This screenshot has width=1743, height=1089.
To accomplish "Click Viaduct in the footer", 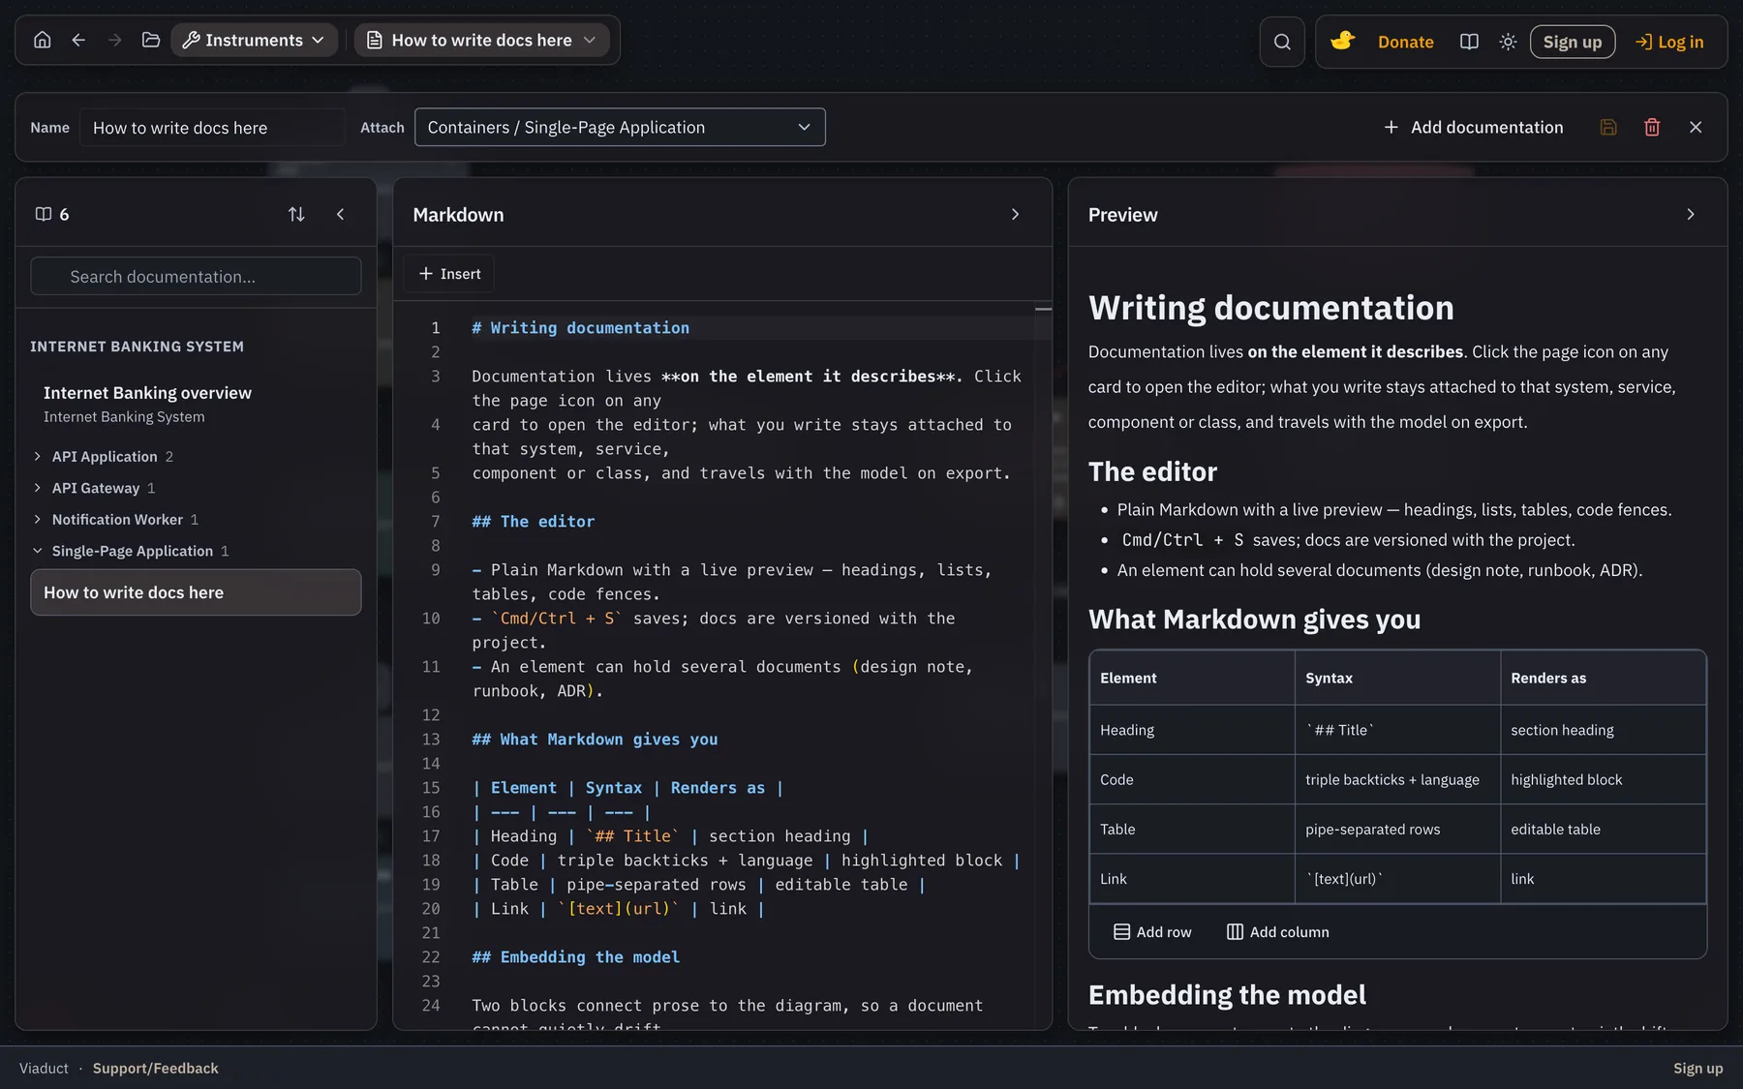I will pyautogui.click(x=44, y=1068).
